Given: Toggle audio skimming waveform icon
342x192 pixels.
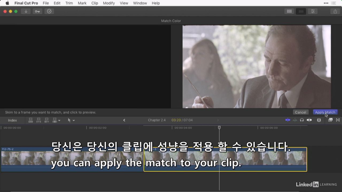Looking at the screenshot, I should click(295, 120).
